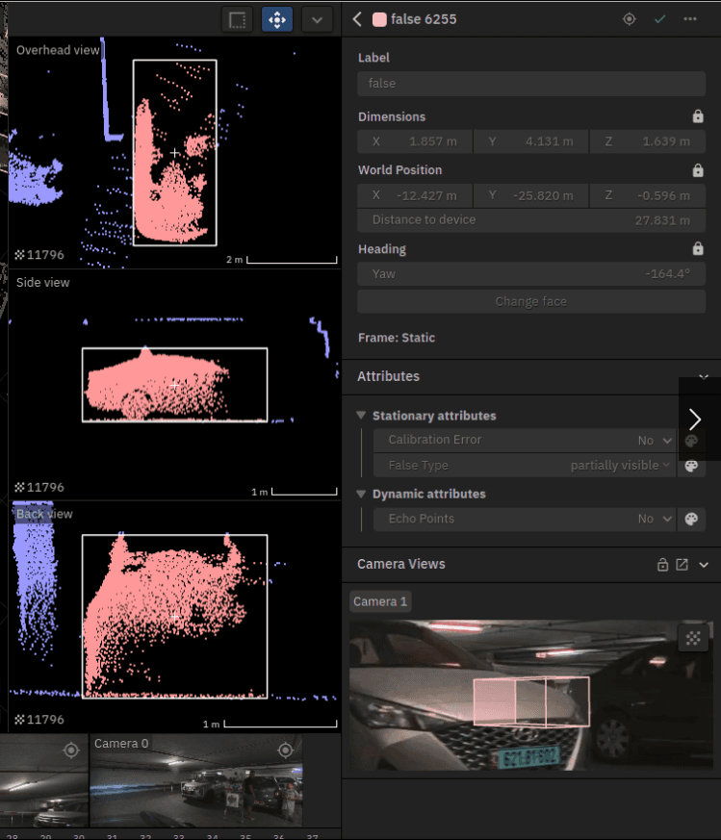Viewport: 721px width, 840px height.
Task: Collapse Dynamic attributes group
Action: point(361,494)
